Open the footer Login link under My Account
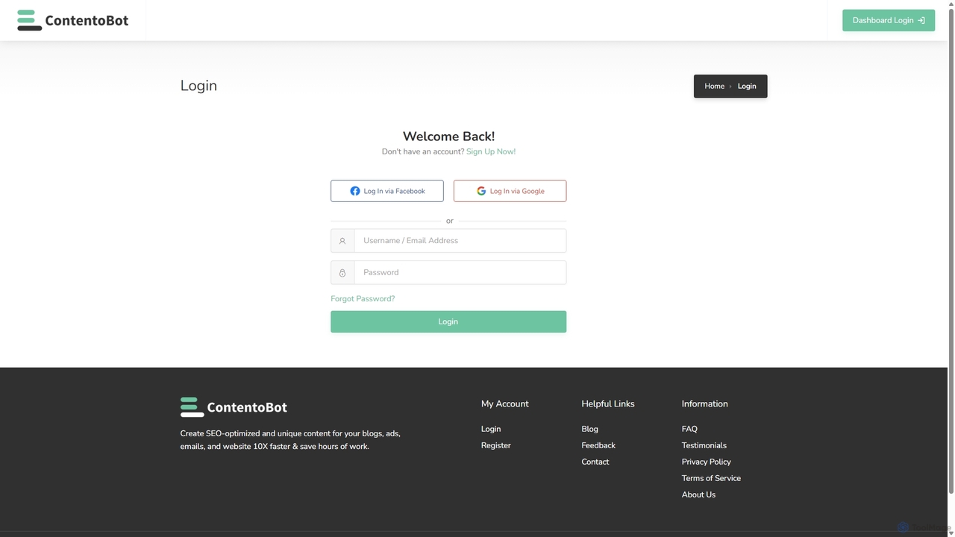 click(x=491, y=429)
